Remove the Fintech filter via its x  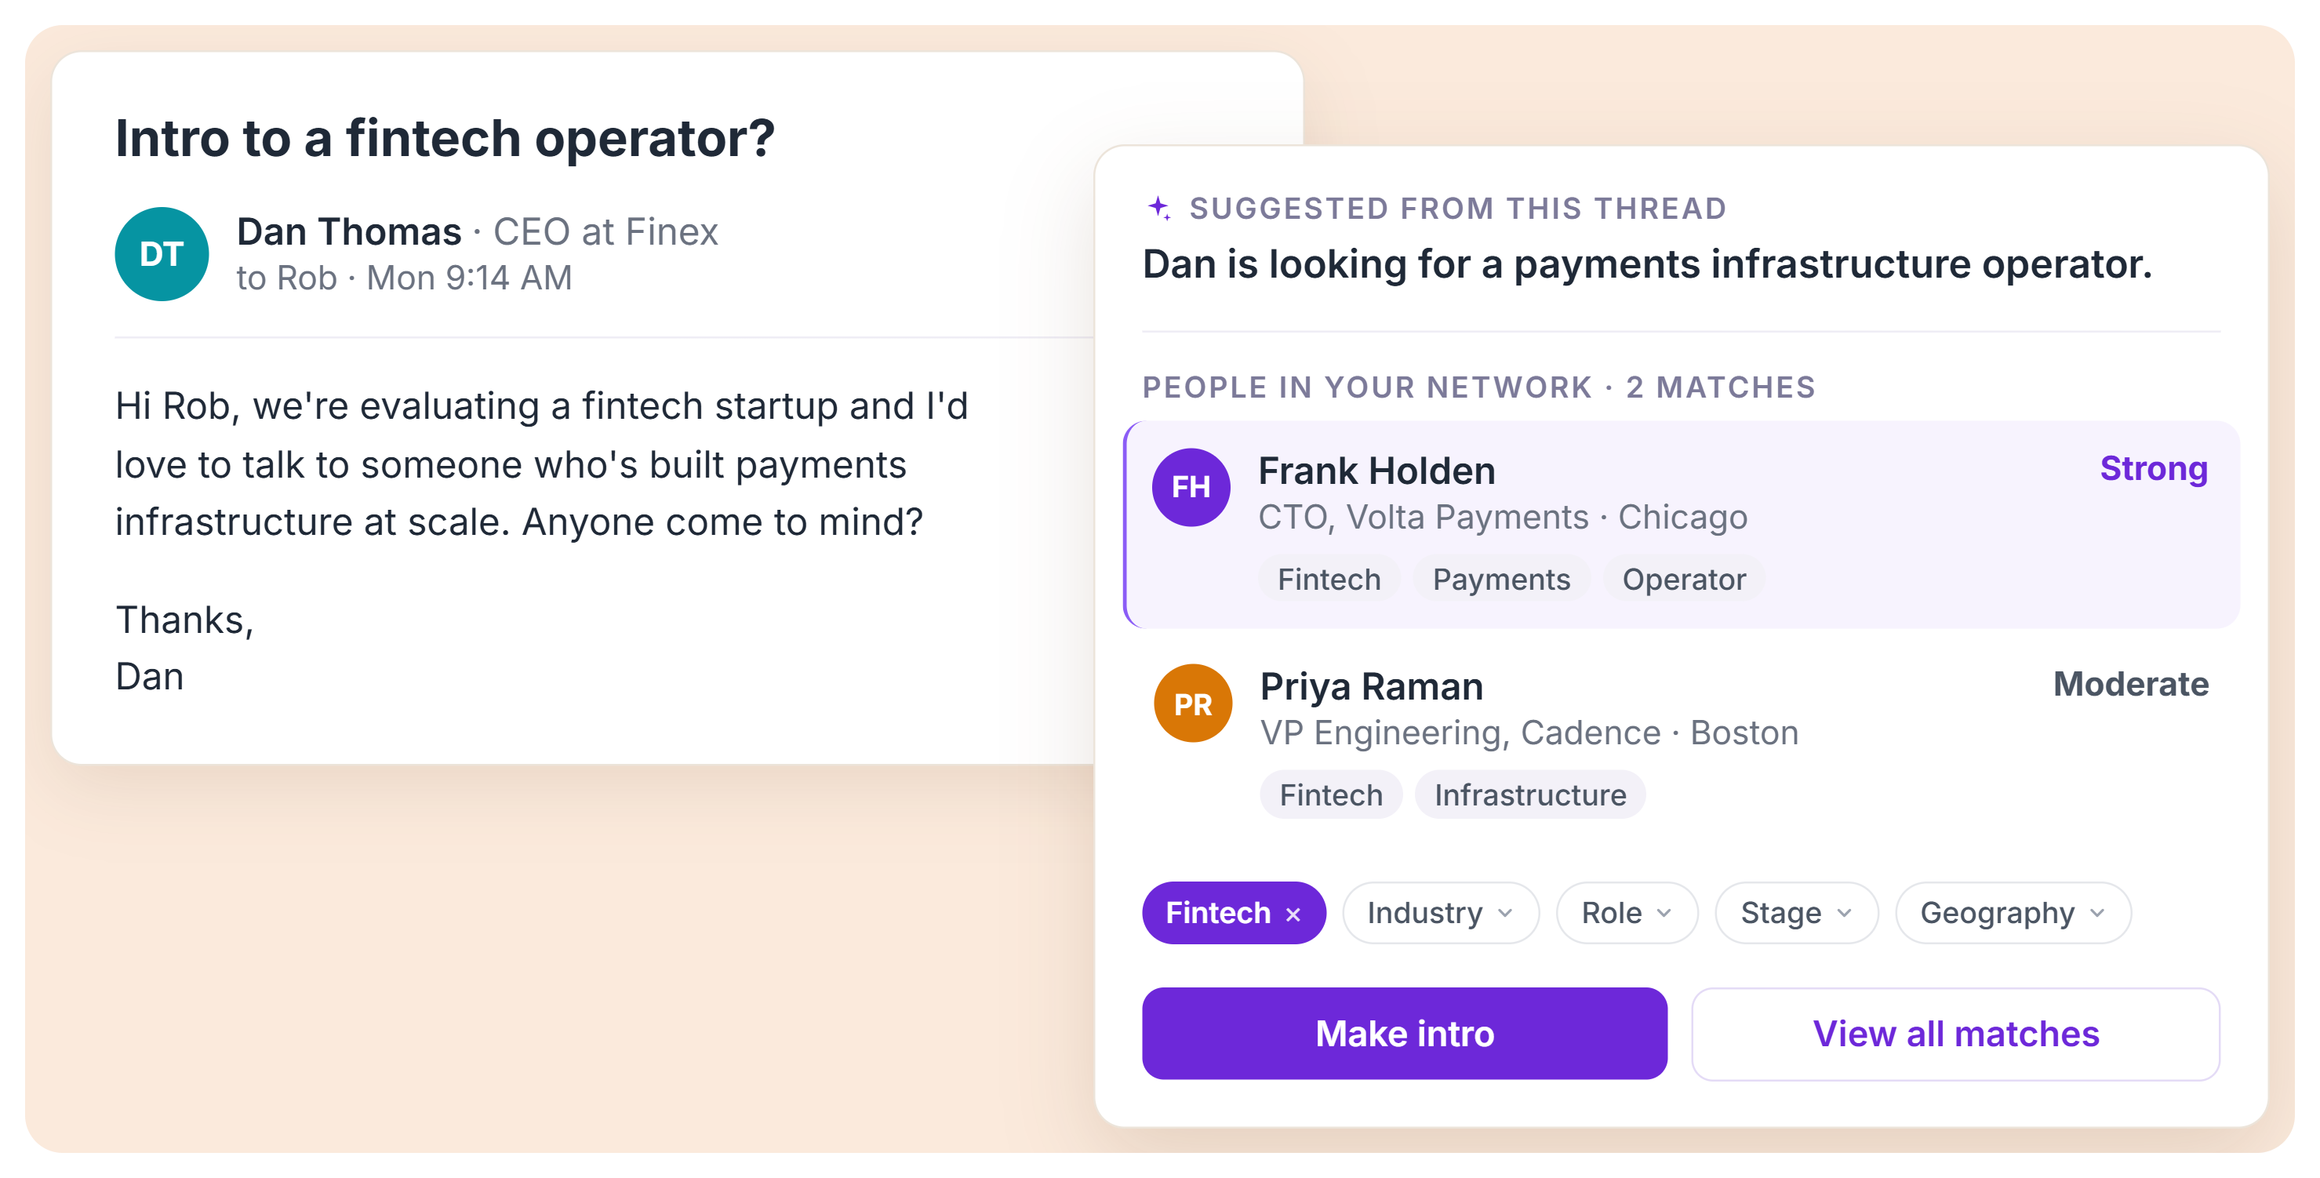[1293, 914]
